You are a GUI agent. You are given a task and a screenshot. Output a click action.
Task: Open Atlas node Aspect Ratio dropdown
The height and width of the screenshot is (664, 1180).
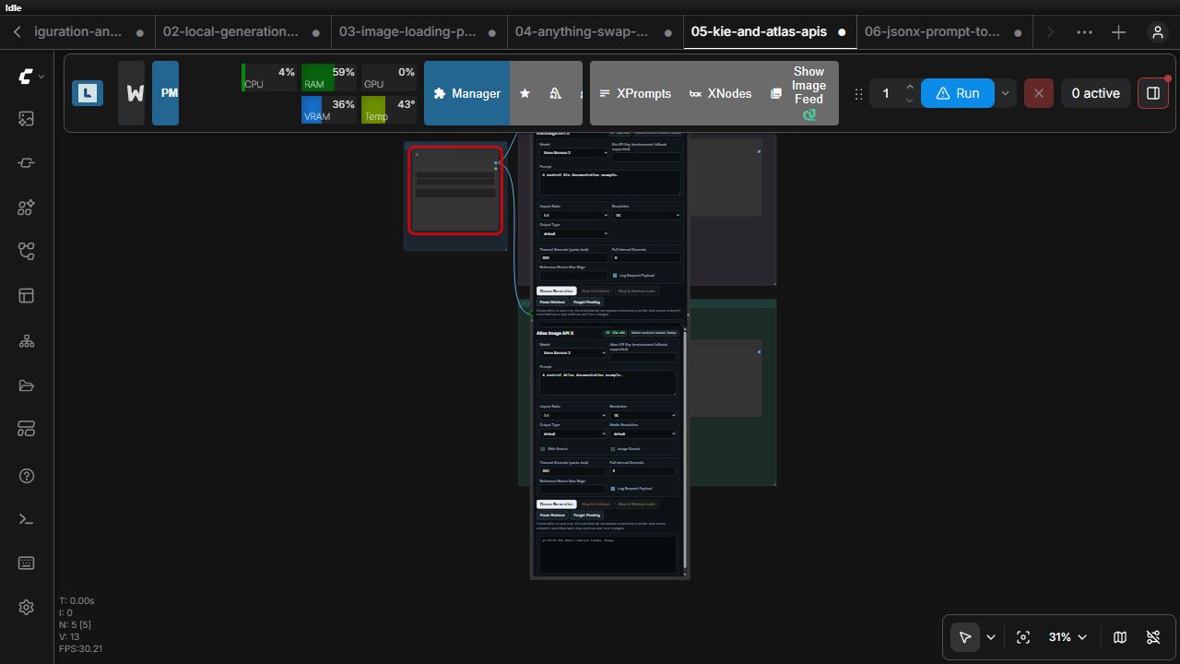[572, 415]
